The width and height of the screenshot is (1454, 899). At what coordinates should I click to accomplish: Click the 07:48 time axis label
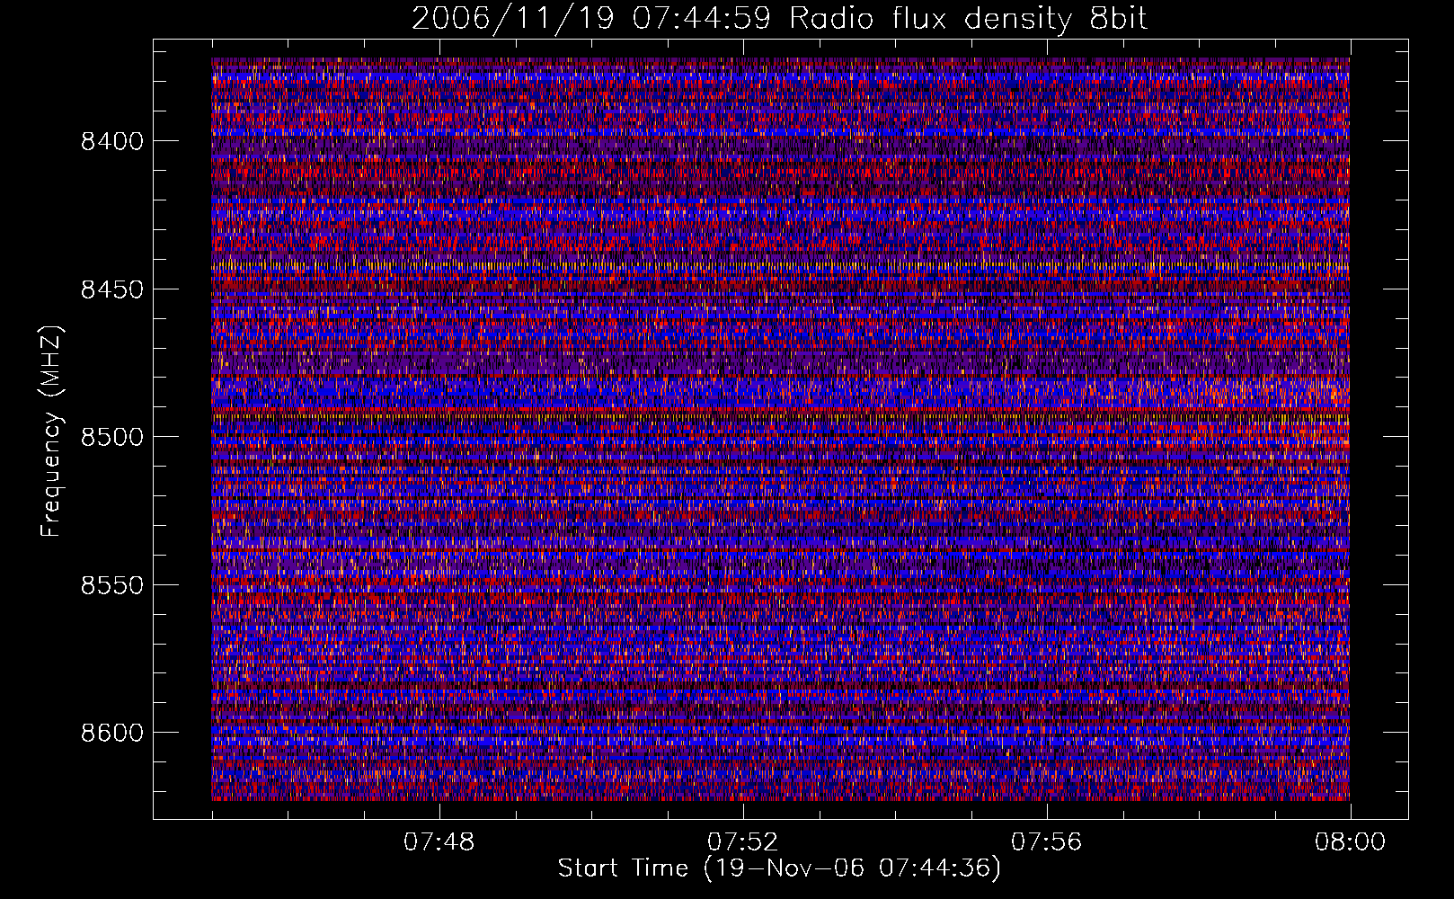click(439, 842)
